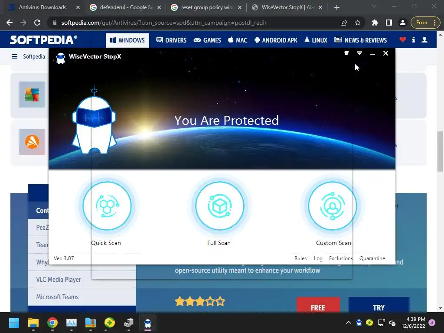Click the star rating row
This screenshot has height=333, width=444.
coord(200,301)
